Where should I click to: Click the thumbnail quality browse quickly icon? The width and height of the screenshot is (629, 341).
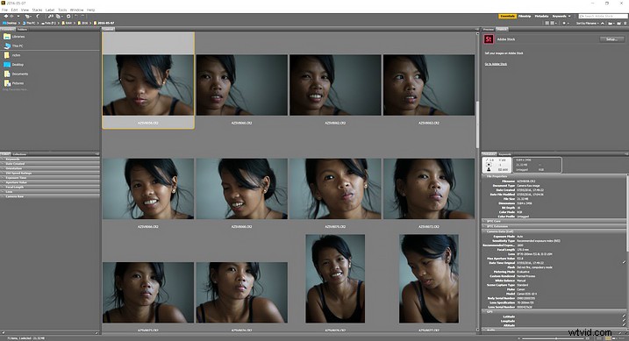[547, 24]
